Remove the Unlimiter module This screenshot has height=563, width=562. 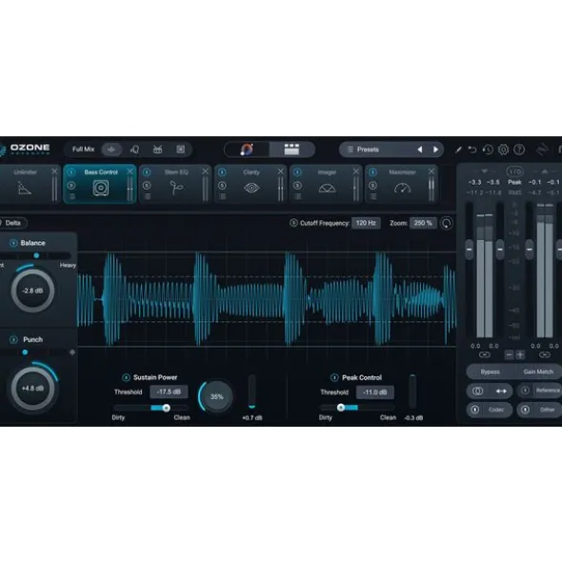pos(54,171)
